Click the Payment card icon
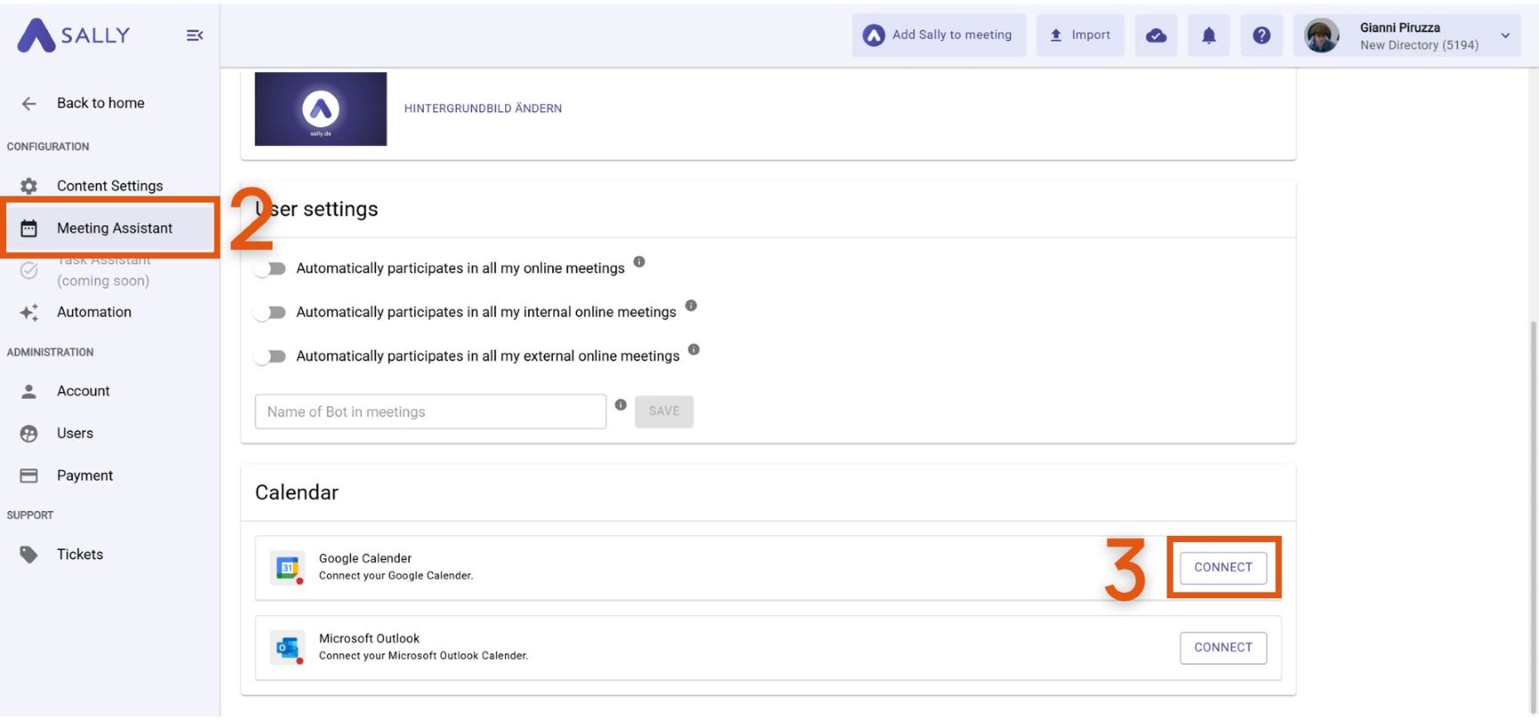The height and width of the screenshot is (721, 1539). 29,475
